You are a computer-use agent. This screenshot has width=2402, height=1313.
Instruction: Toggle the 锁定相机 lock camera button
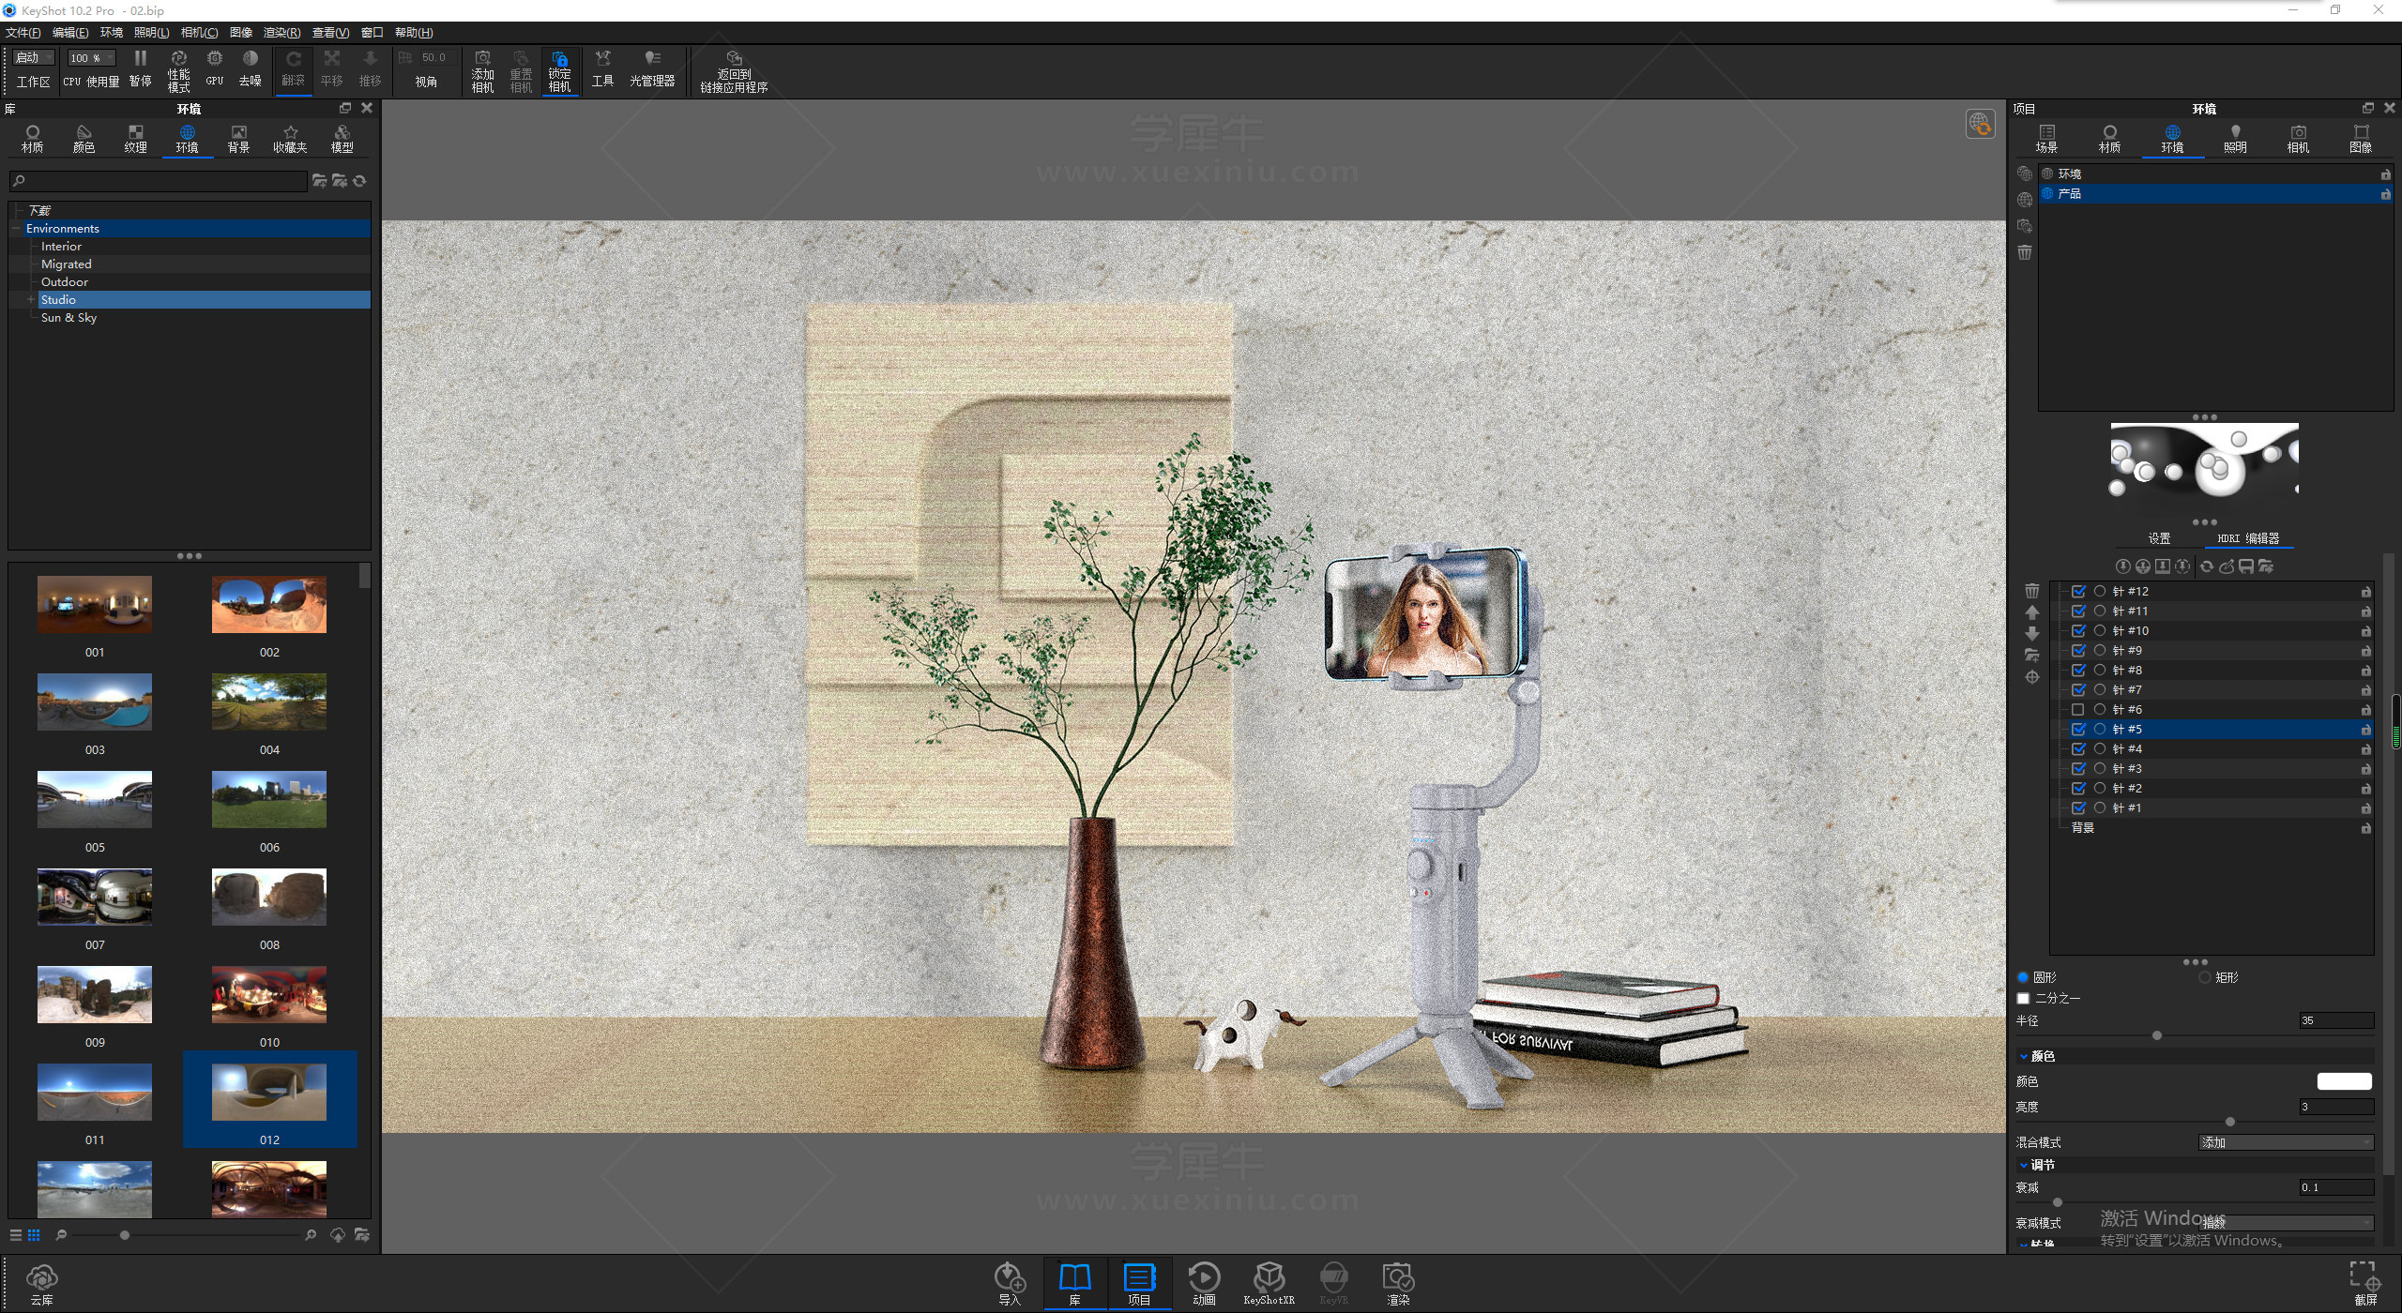coord(559,71)
